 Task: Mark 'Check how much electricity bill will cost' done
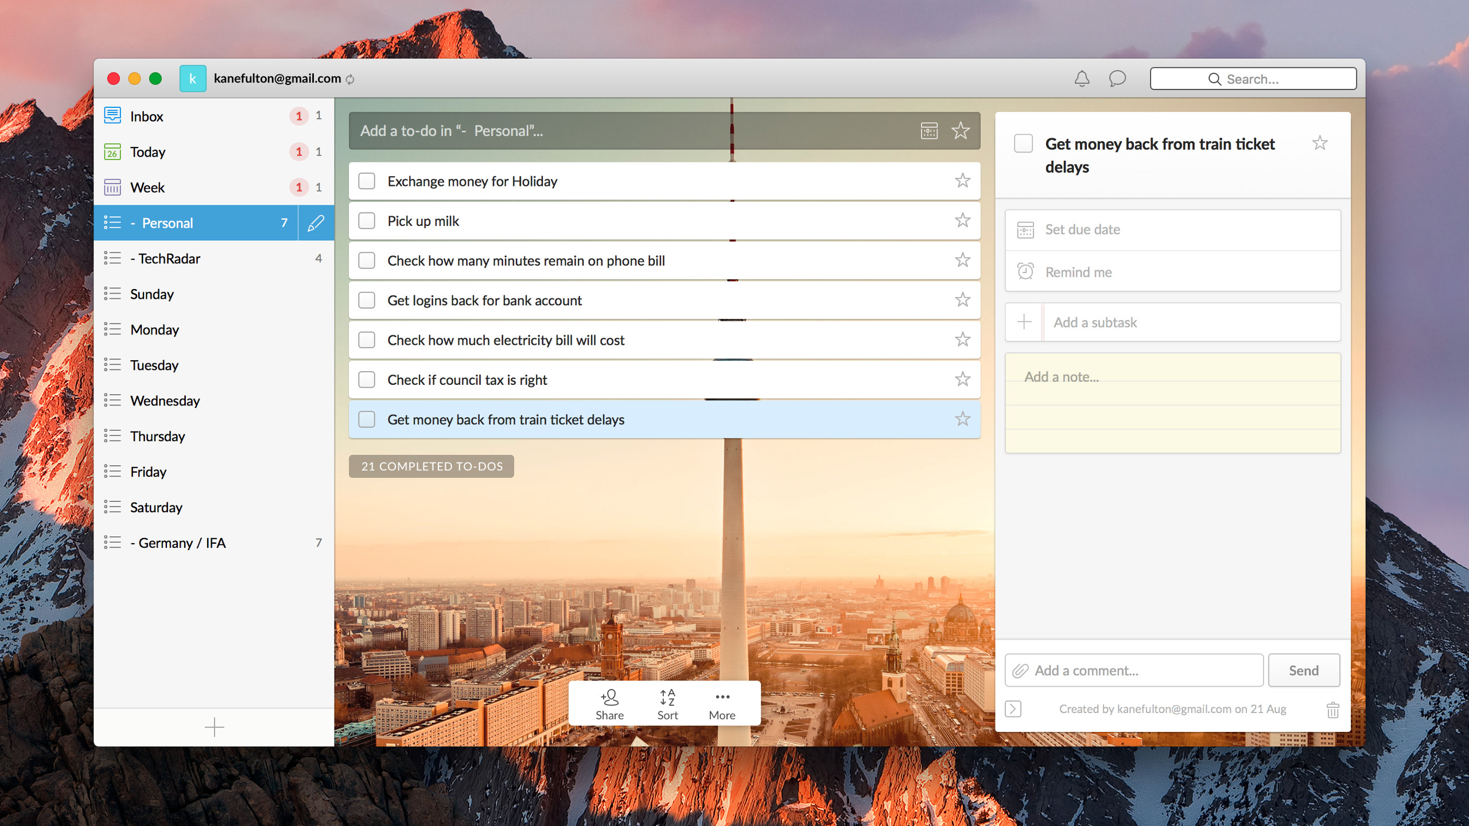367,340
